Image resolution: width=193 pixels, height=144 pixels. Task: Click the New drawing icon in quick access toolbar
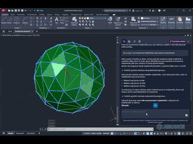[9, 10]
